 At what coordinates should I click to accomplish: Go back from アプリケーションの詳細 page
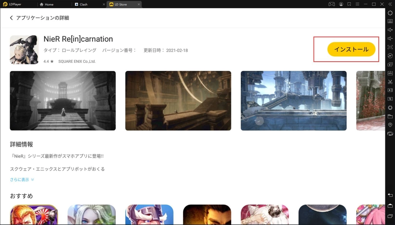pos(11,18)
